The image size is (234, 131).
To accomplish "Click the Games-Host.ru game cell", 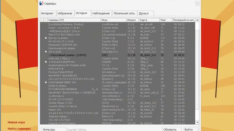I will [110, 106].
